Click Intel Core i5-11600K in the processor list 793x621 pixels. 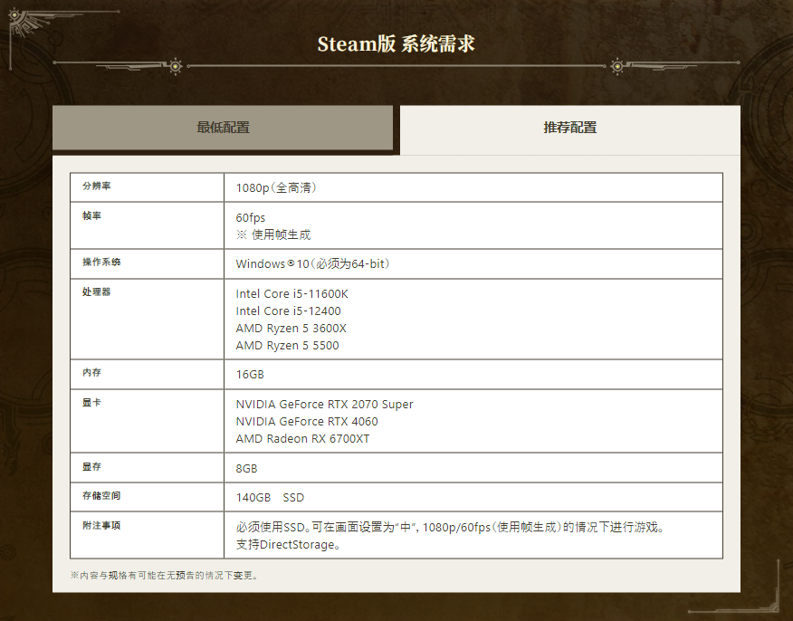click(x=291, y=293)
